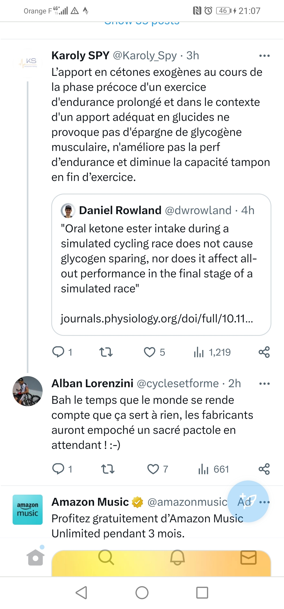The width and height of the screenshot is (284, 609).
Task: Open more options on Karoly SPY's post
Action: [264, 56]
